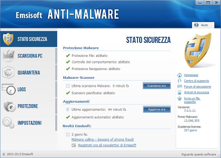
Task: Open Impostazioni using the gears icon
Action: point(8,123)
